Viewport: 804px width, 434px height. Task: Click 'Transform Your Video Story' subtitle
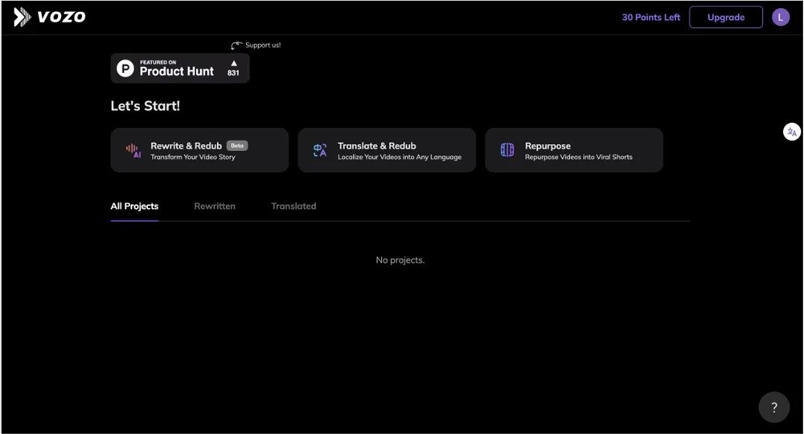pos(193,158)
